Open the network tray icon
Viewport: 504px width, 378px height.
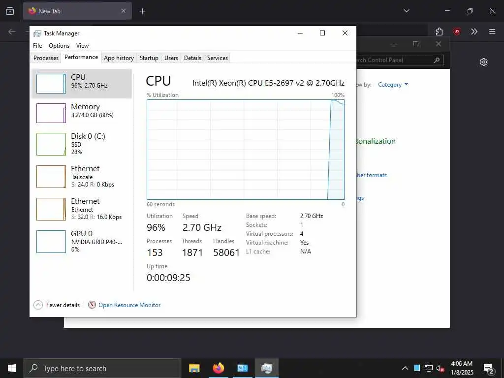(429, 368)
